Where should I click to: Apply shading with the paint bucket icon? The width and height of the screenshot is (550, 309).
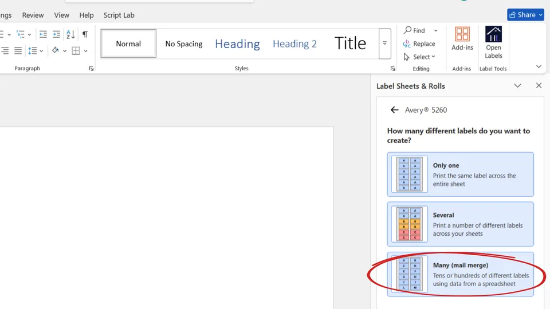(x=56, y=50)
